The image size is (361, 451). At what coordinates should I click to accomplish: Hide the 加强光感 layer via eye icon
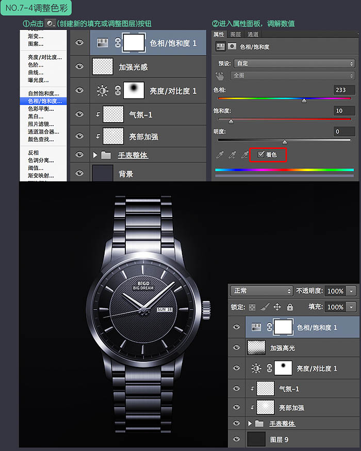[79, 66]
